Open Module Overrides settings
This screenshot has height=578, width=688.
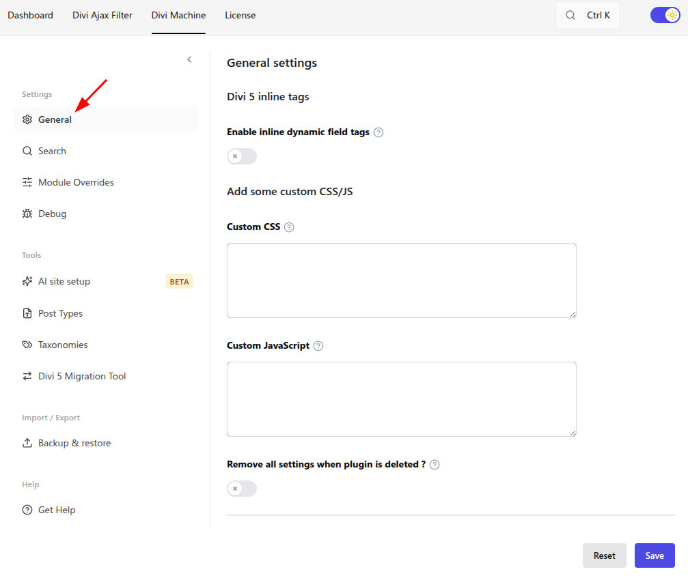pyautogui.click(x=106, y=182)
